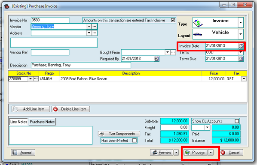Open the GST tax dropdown on line item
The height and width of the screenshot is (165, 257).
coord(244,79)
